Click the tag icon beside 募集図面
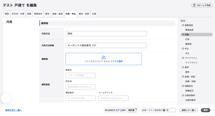The width and height of the screenshot is (215, 116). pyautogui.click(x=183, y=25)
